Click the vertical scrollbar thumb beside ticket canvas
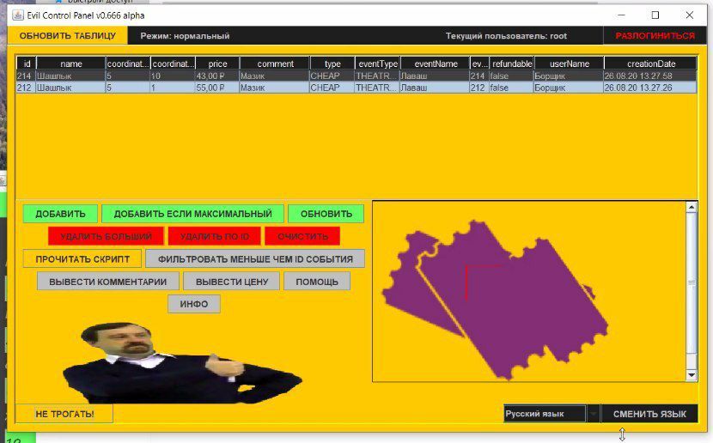This screenshot has width=713, height=443. point(692,282)
